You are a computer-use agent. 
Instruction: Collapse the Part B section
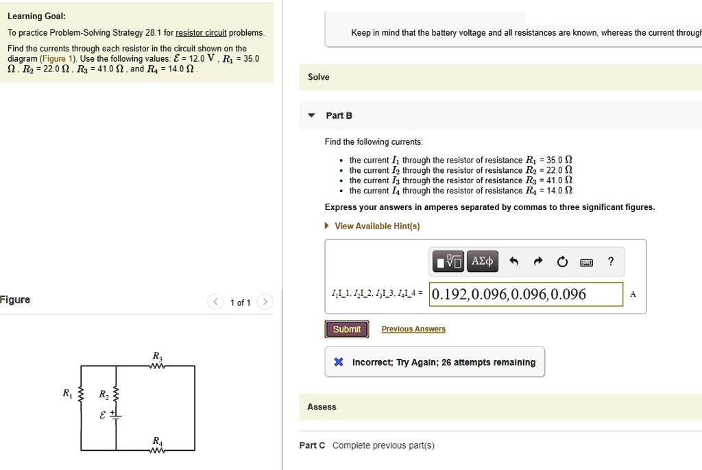(x=310, y=115)
